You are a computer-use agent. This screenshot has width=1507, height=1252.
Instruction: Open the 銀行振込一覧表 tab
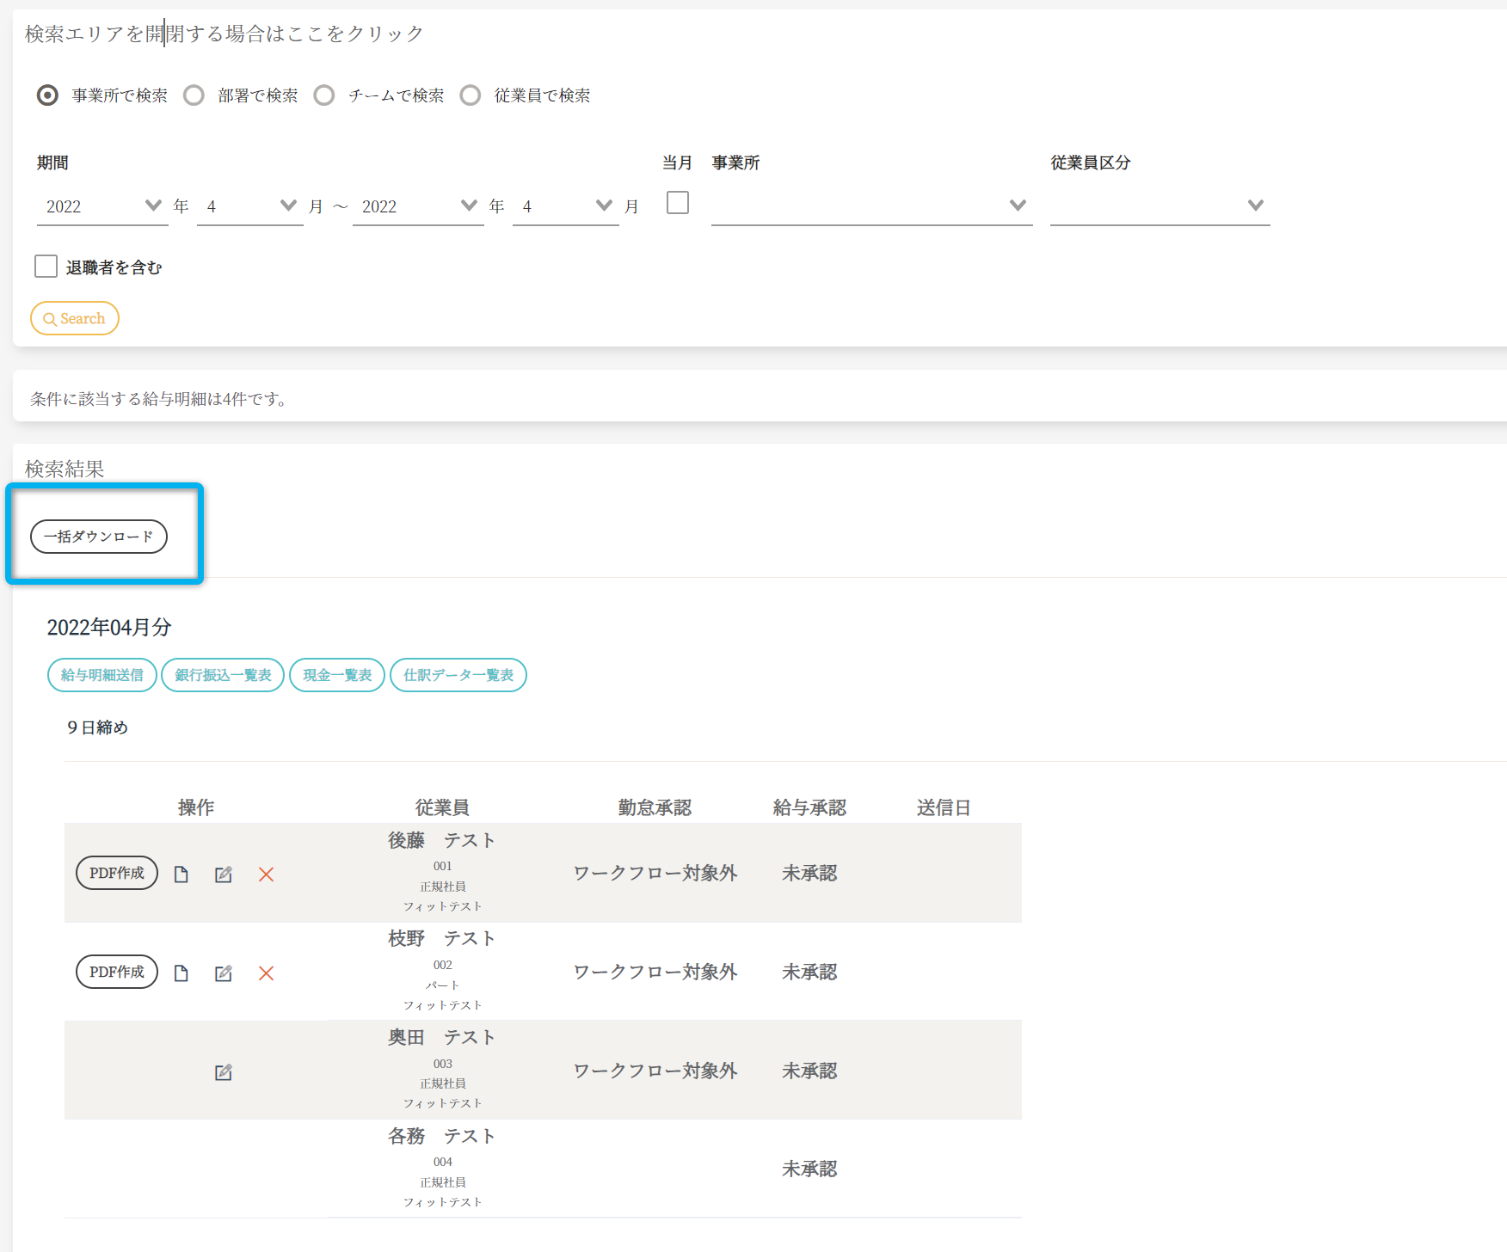click(223, 675)
